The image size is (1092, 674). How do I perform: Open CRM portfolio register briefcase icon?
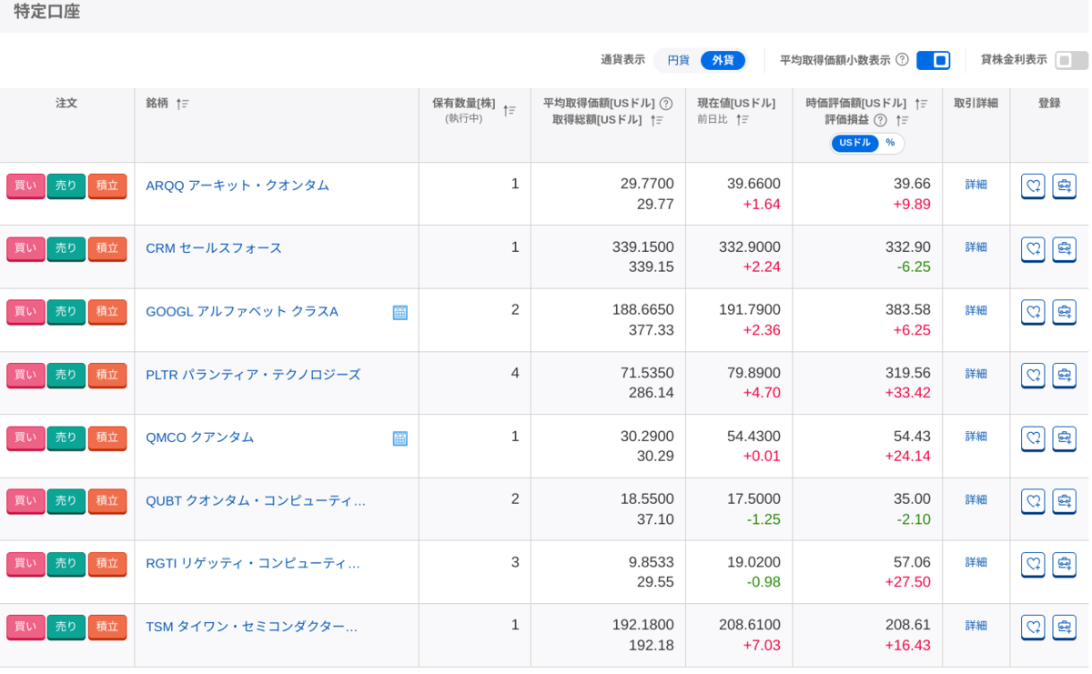[x=1064, y=248]
